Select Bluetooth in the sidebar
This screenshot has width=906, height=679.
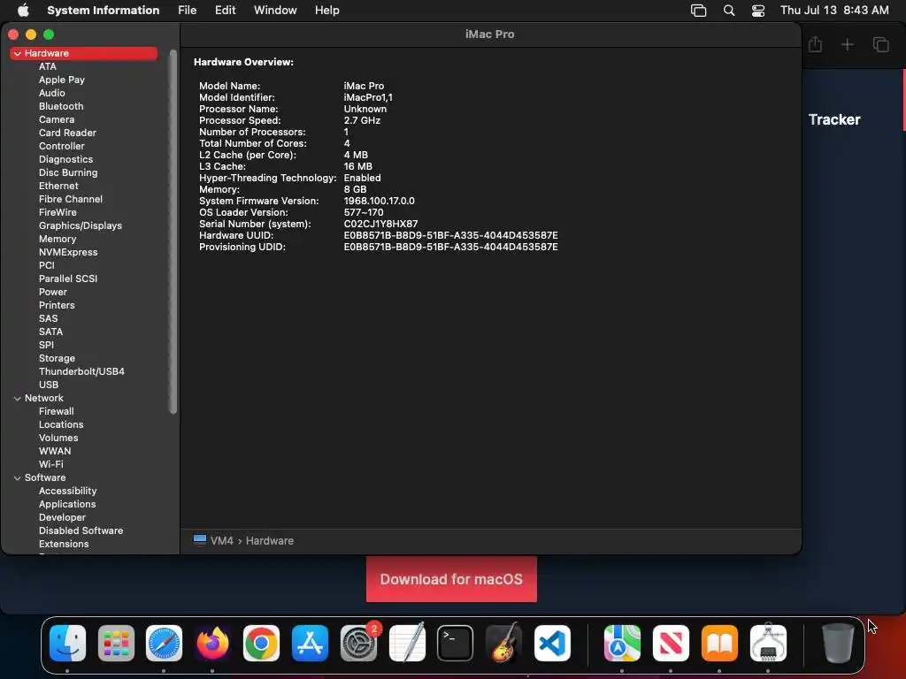(x=61, y=106)
